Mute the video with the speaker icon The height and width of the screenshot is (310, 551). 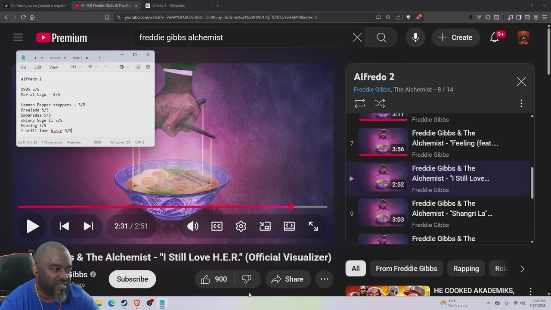coord(193,226)
